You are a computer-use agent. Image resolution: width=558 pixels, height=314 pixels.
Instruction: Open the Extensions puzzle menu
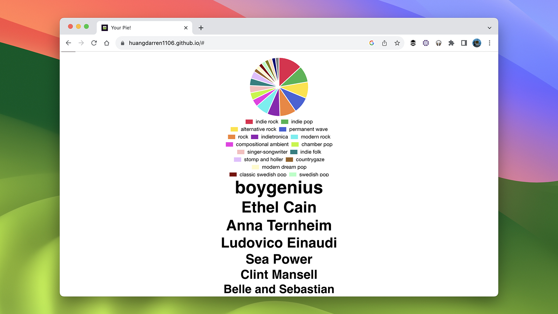[451, 43]
